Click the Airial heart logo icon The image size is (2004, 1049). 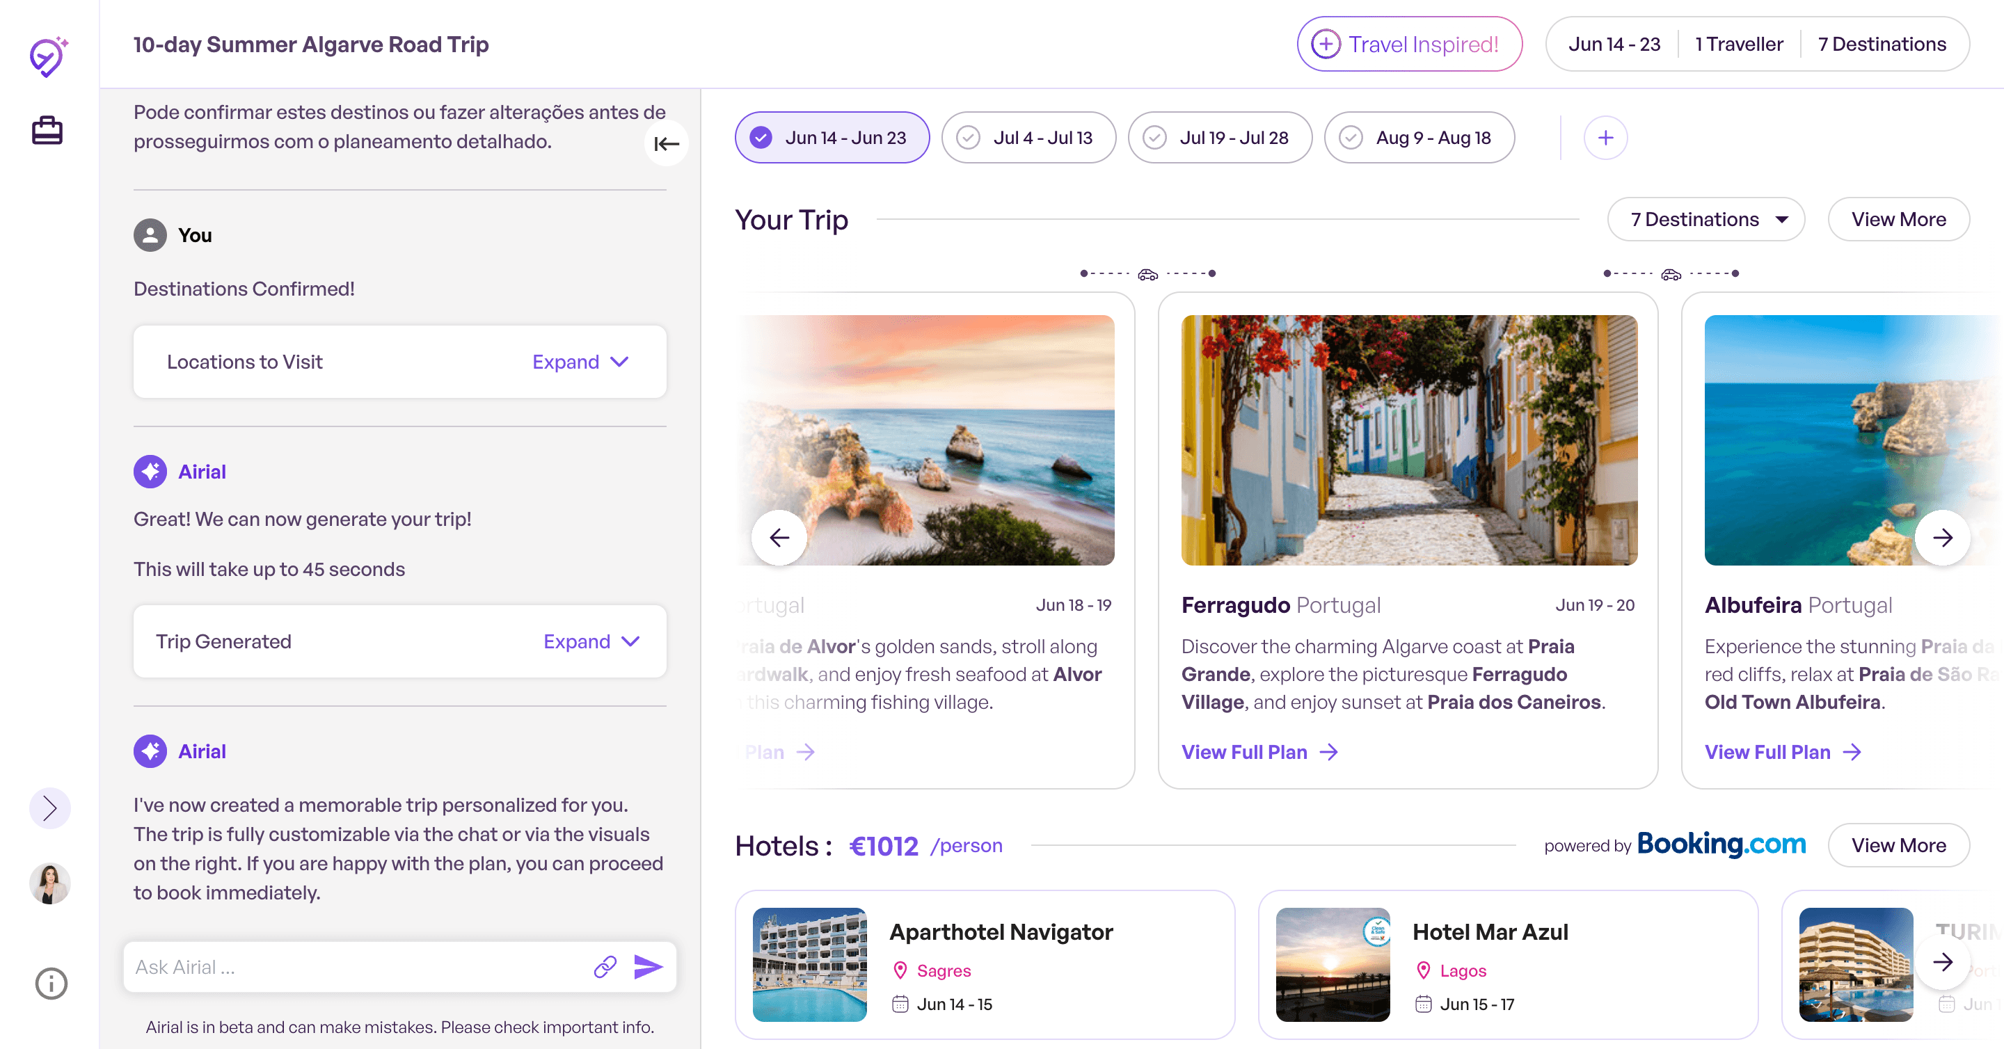coord(49,57)
